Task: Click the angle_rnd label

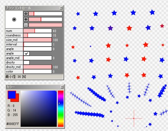Action: 14,58
